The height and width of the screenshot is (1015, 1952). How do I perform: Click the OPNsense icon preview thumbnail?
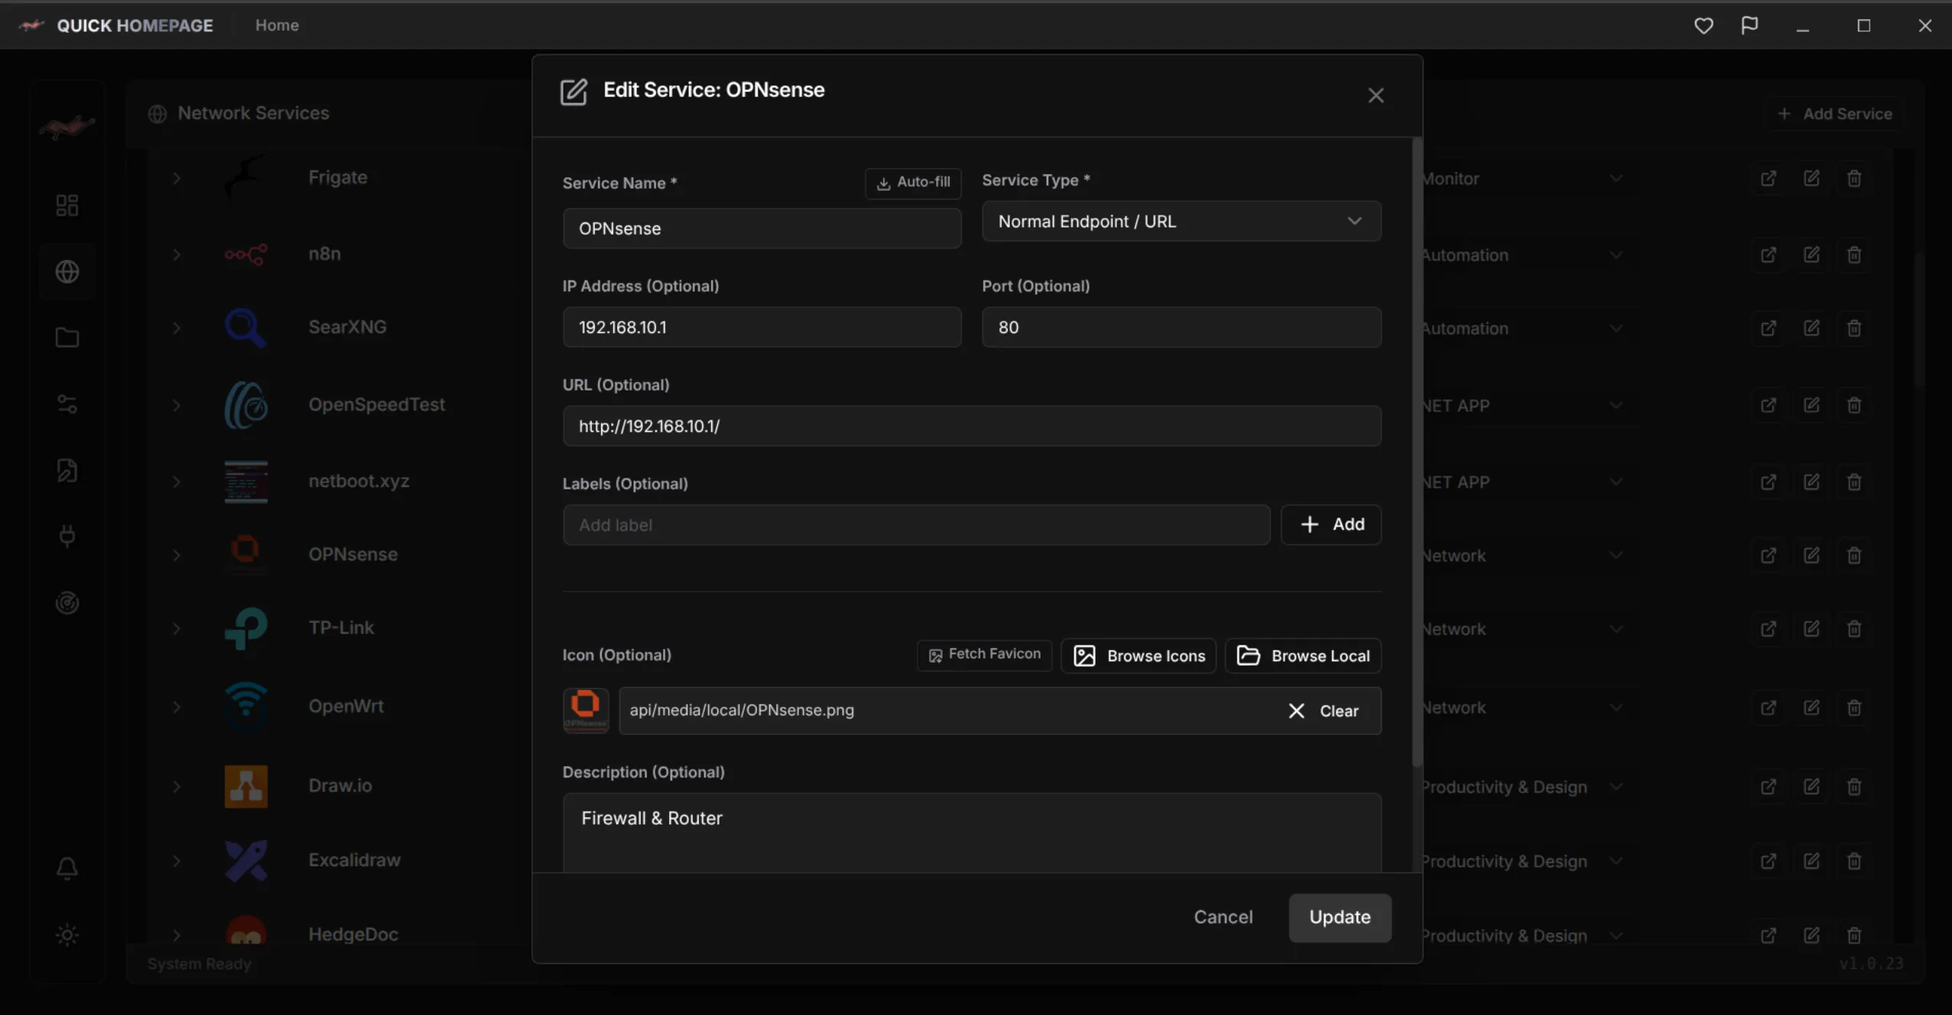pyautogui.click(x=586, y=710)
